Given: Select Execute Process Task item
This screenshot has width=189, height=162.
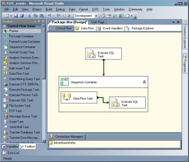Looking at the screenshot, I should point(24,95).
